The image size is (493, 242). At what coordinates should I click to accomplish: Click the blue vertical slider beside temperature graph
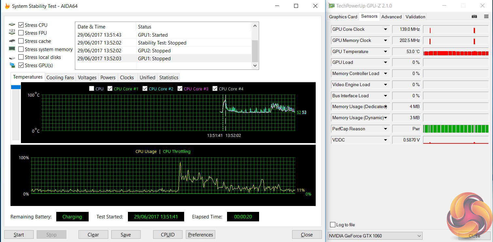(x=16, y=87)
